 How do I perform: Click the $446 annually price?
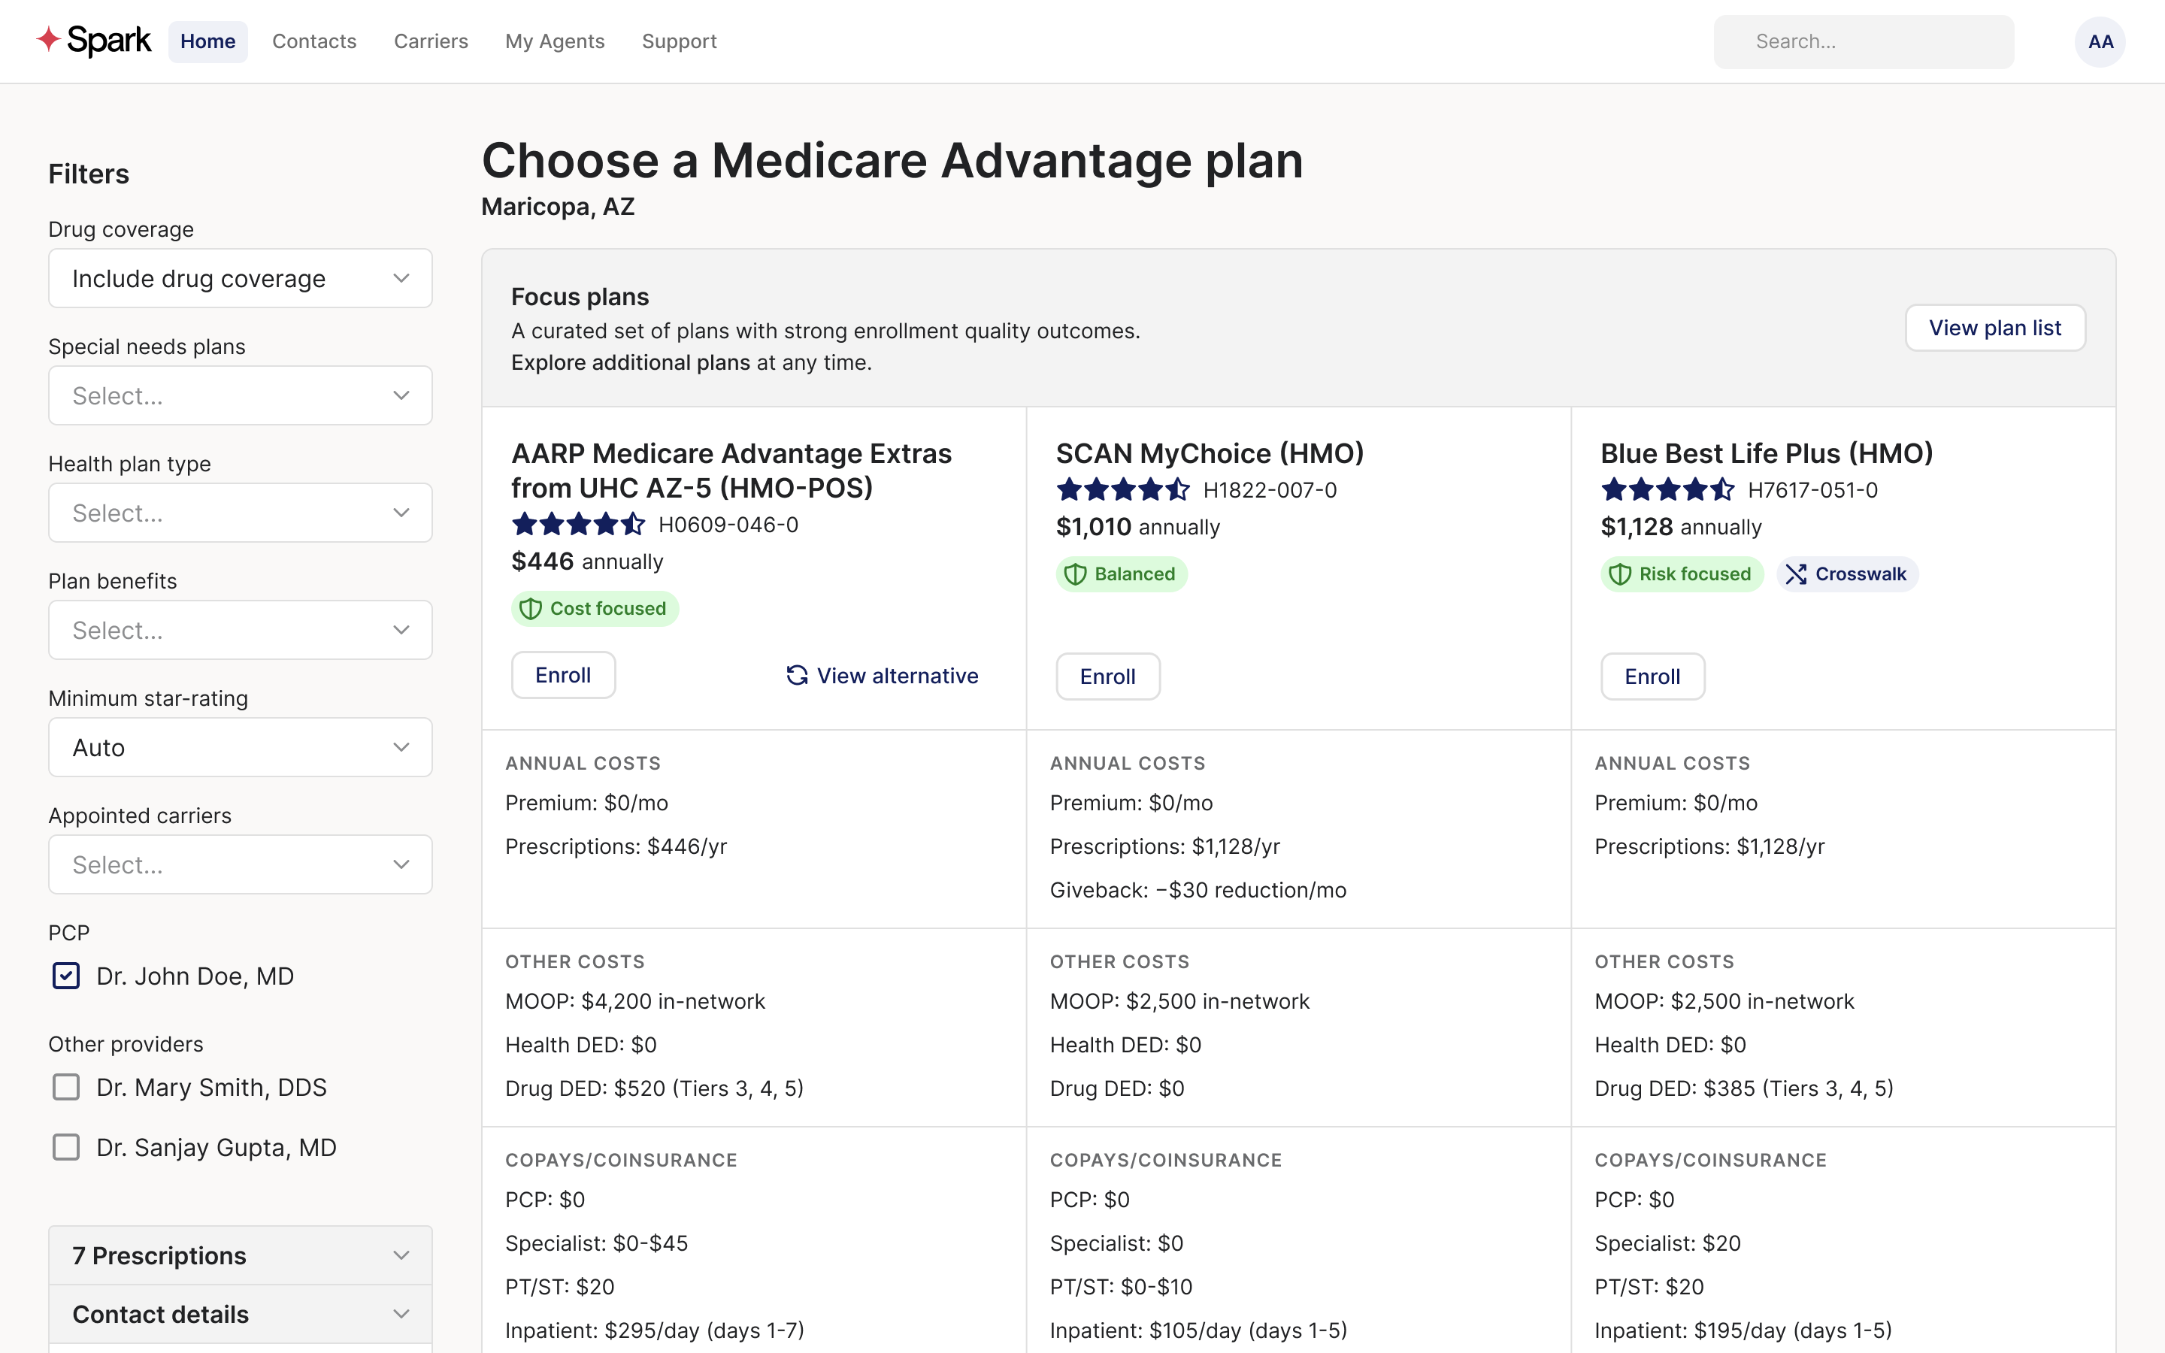(588, 561)
